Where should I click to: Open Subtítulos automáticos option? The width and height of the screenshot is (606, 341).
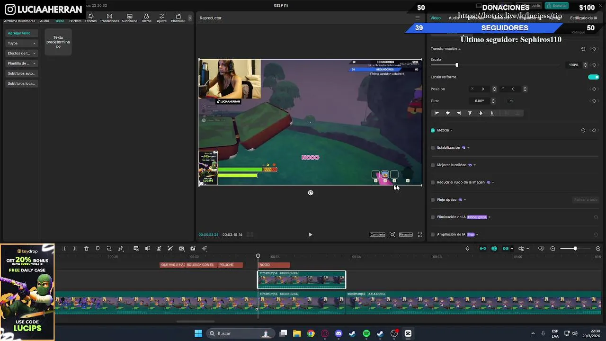pos(21,73)
